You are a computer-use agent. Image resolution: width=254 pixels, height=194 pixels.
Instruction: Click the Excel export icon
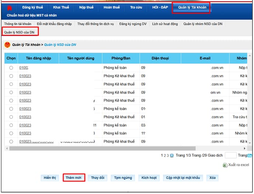(225, 165)
